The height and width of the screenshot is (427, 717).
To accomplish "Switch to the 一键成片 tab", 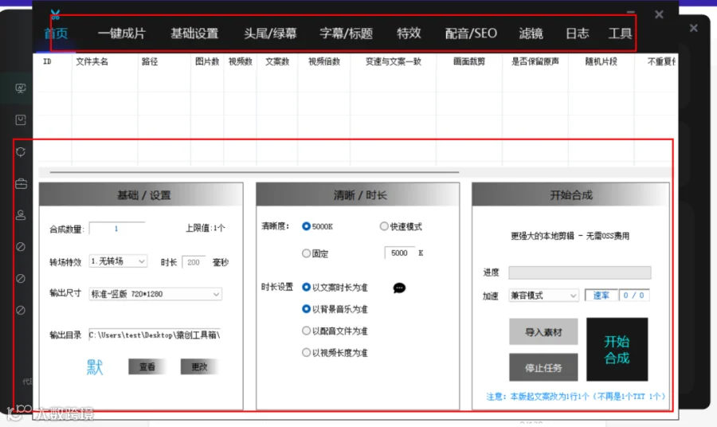I will pos(121,33).
